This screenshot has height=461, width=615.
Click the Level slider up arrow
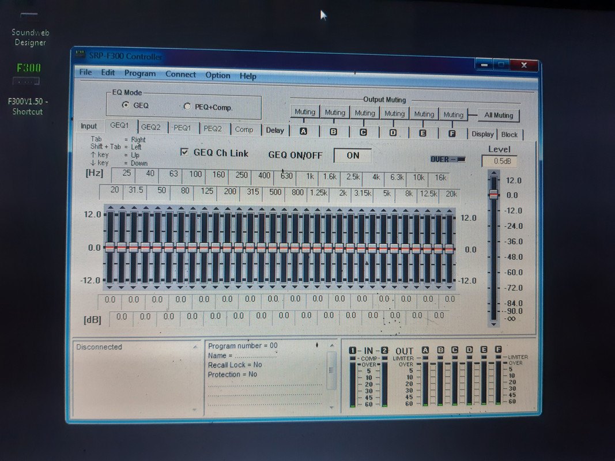[x=494, y=172]
